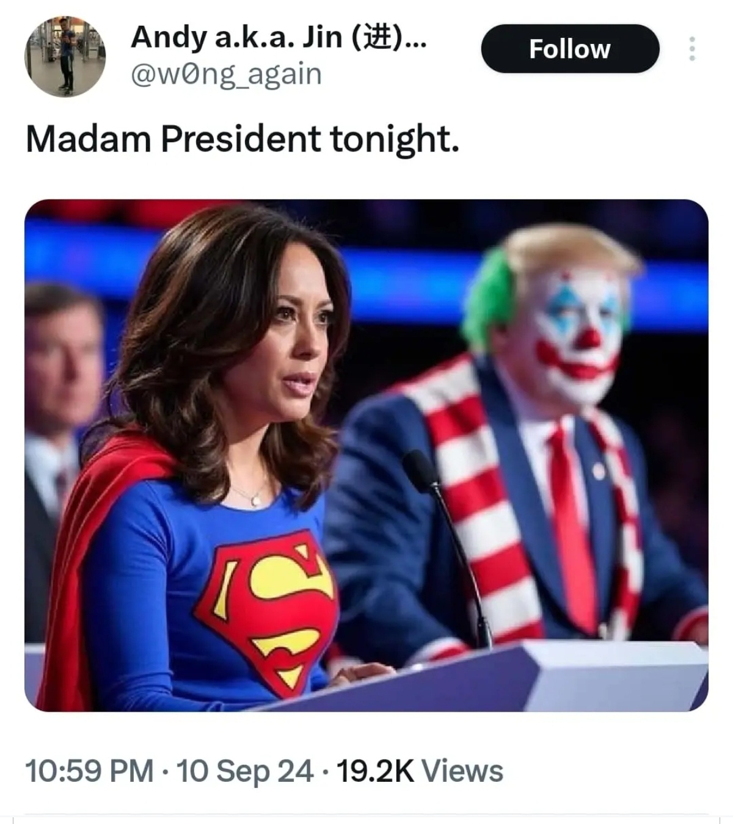This screenshot has height=824, width=733.
Task: Open the three-dot more options menu
Action: coord(691,49)
